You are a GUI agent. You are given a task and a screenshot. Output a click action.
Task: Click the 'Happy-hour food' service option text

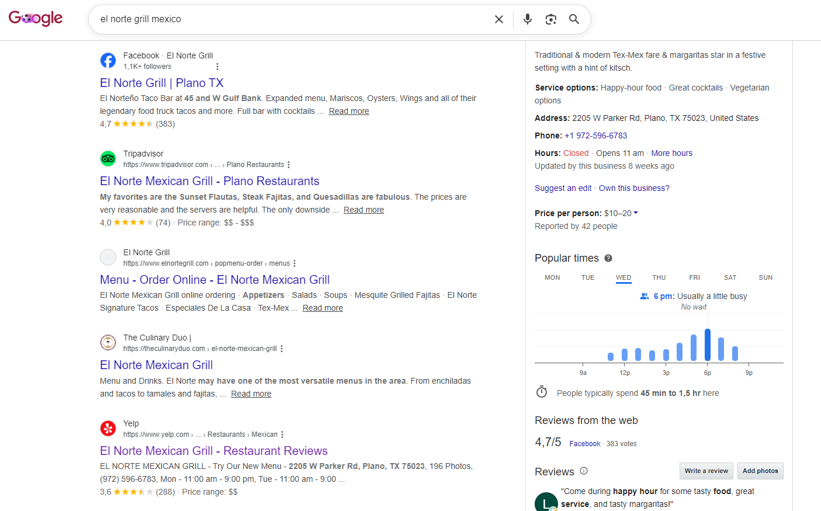pyautogui.click(x=631, y=88)
